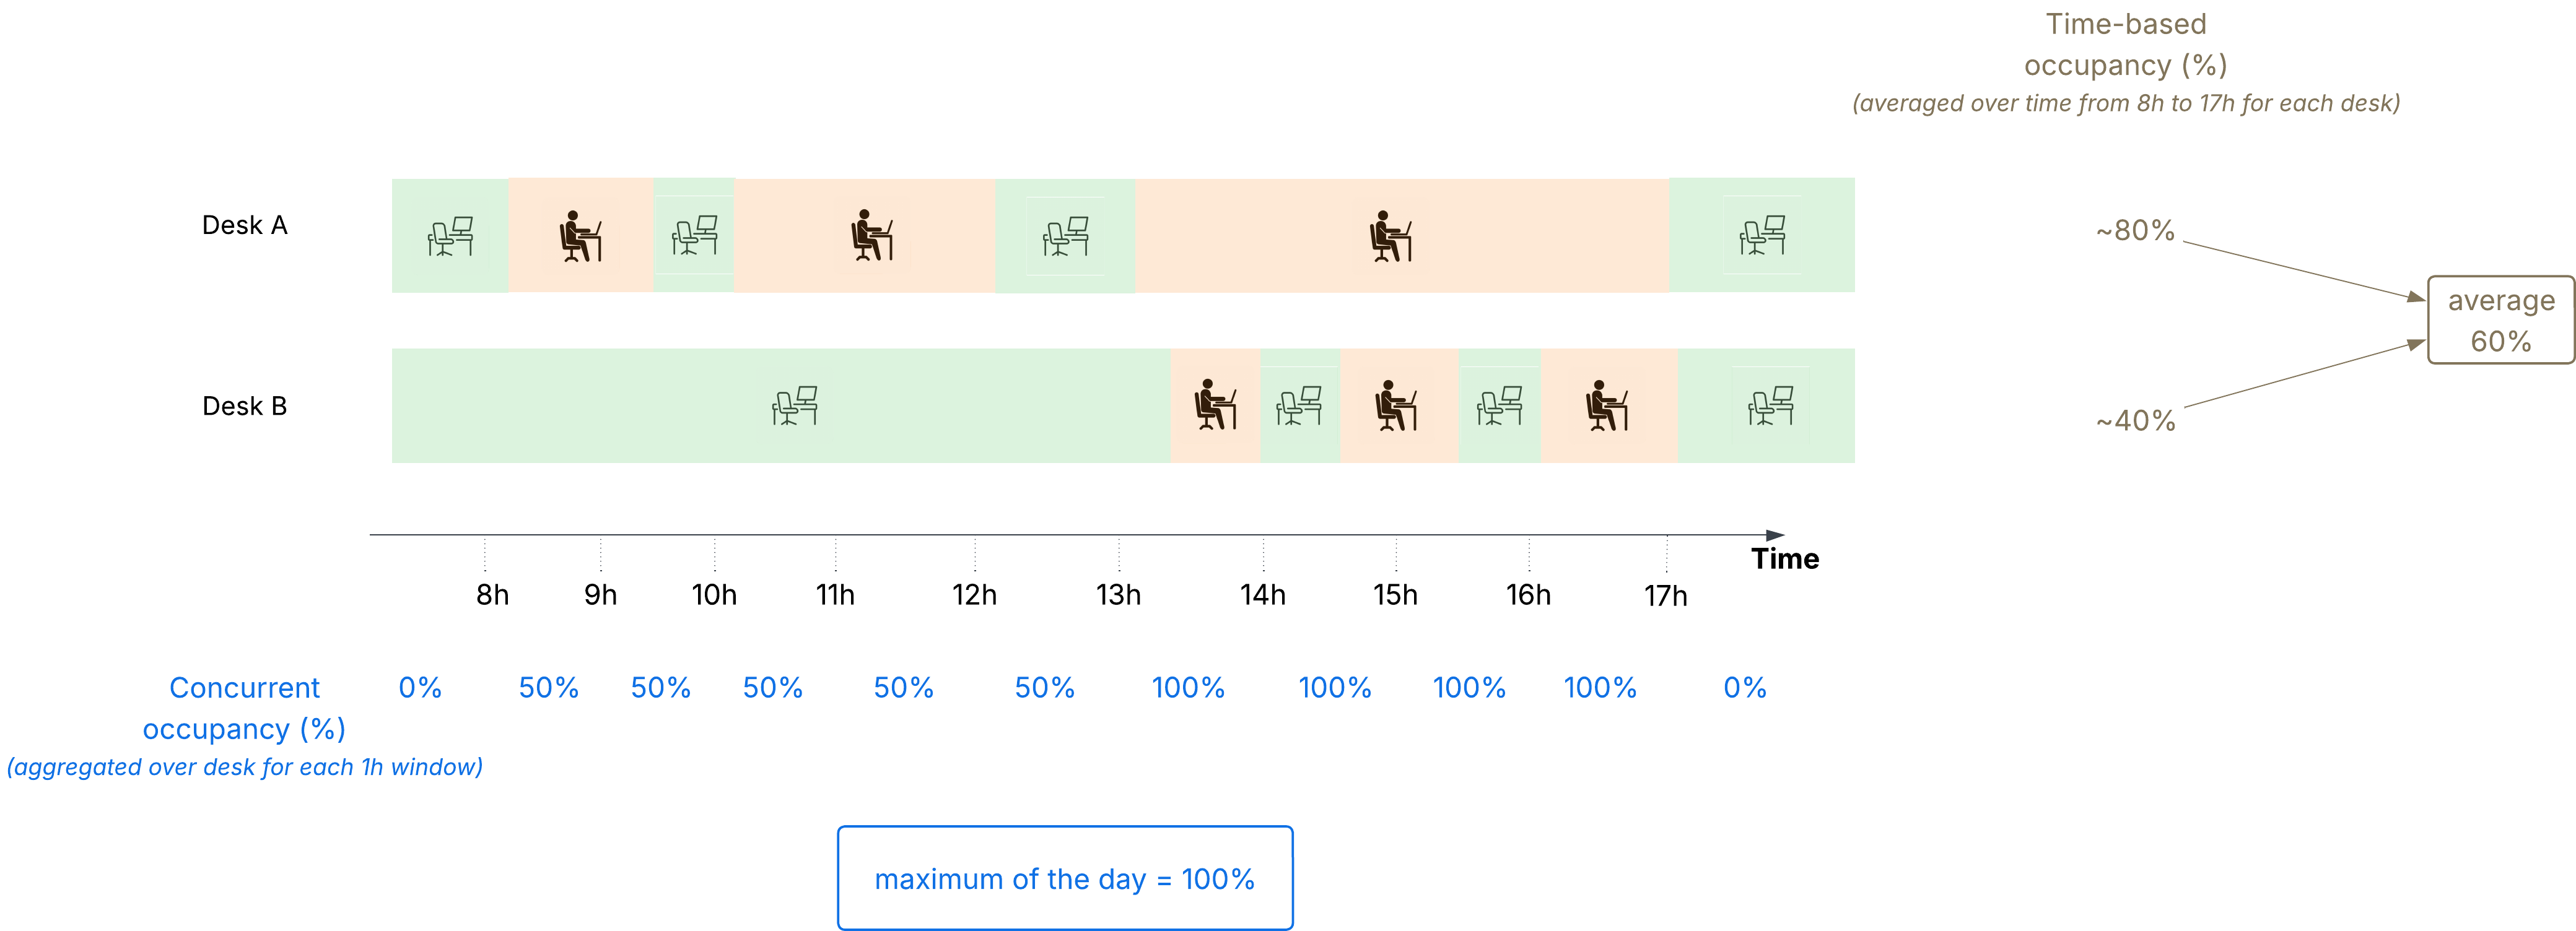The width and height of the screenshot is (2576, 931).
Task: Click the large empty desk icon on Desk B
Action: 795,405
